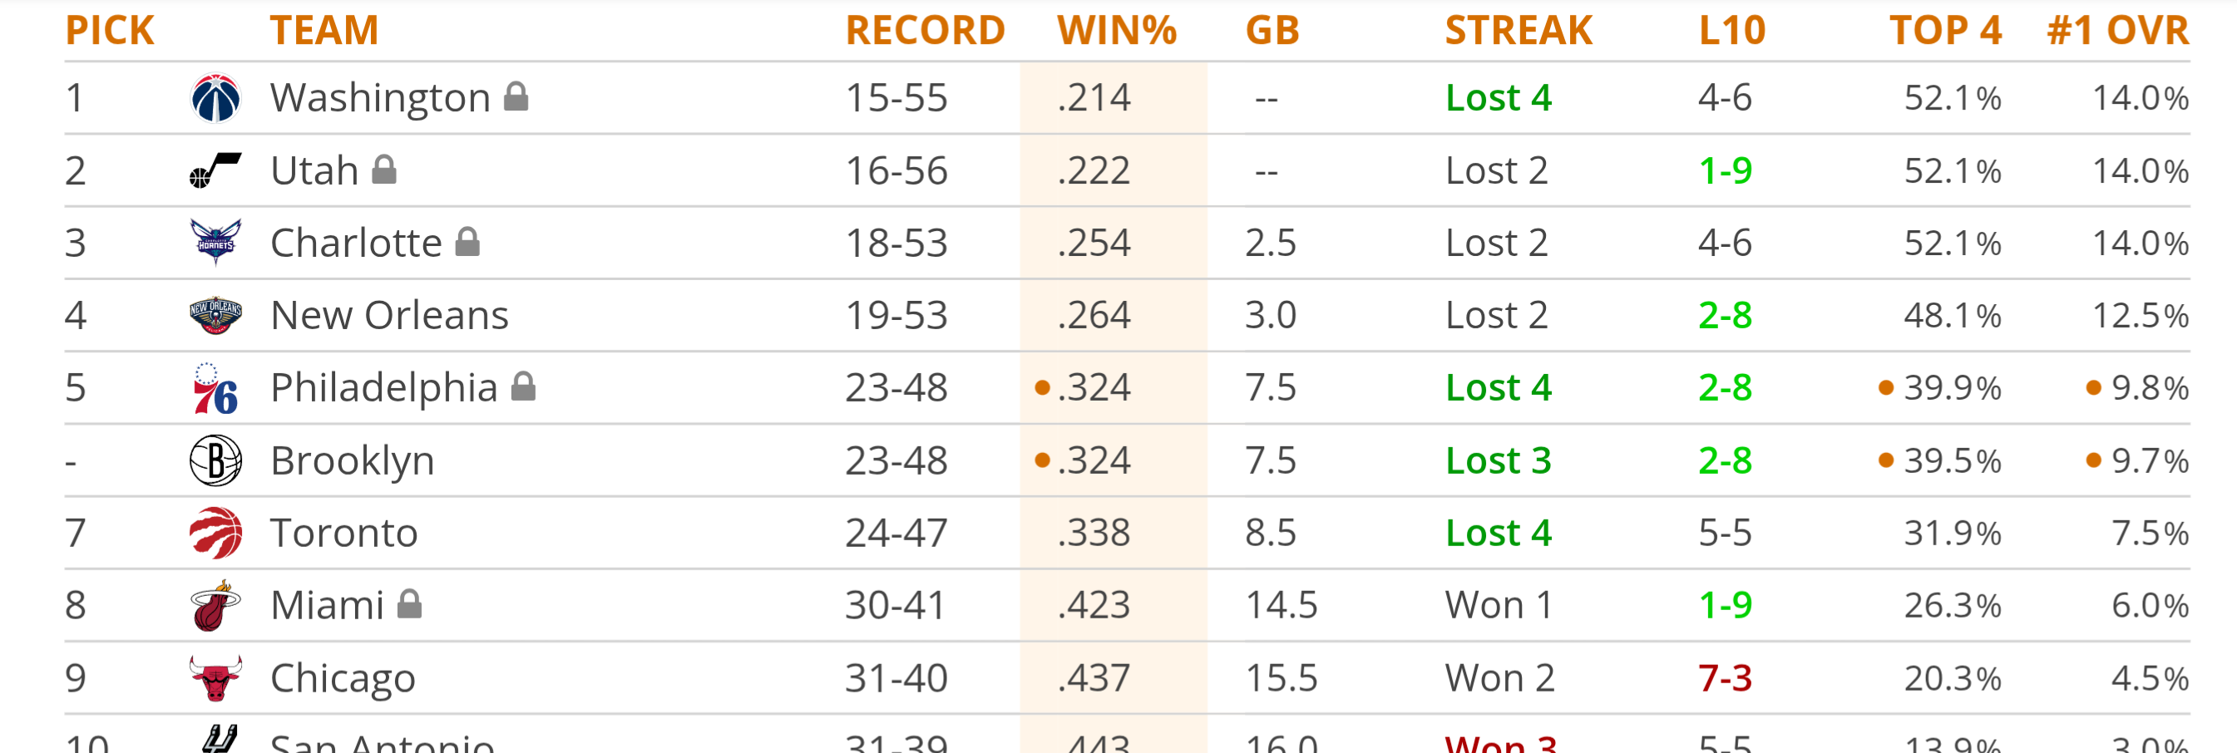Viewport: 2237px width, 753px height.
Task: Click the New Orleans Pelicans logo
Action: click(215, 316)
